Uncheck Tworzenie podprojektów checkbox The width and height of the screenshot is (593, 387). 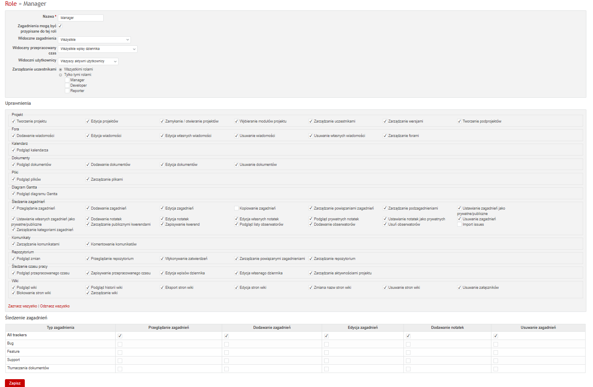(459, 121)
